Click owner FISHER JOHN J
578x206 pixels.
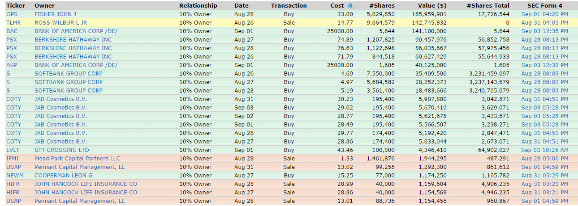click(x=55, y=14)
